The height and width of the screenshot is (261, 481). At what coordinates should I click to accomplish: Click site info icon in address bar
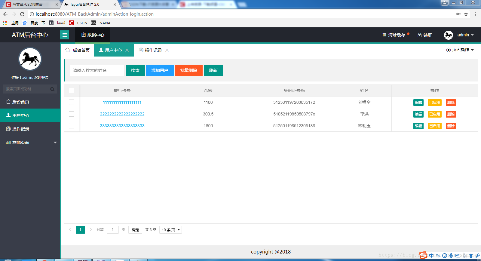click(32, 14)
